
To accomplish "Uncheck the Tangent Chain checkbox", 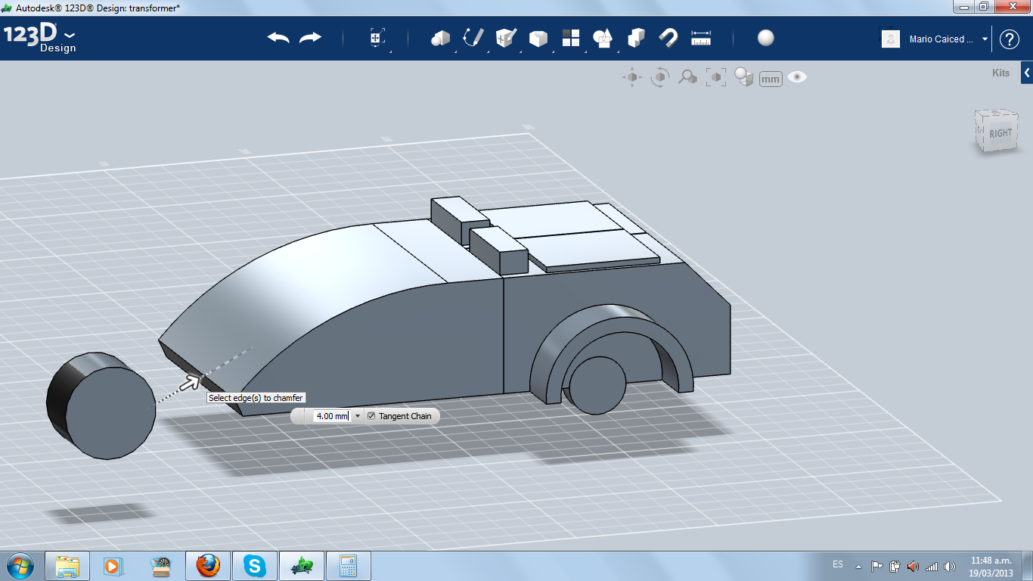I will click(371, 416).
